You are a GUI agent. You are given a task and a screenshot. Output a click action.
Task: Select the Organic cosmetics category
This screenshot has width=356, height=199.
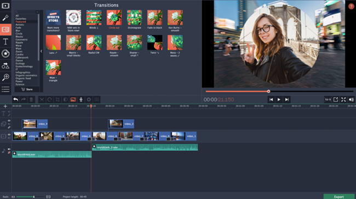point(26,76)
